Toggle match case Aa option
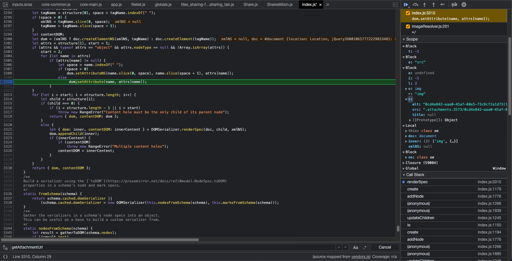 coord(356,247)
